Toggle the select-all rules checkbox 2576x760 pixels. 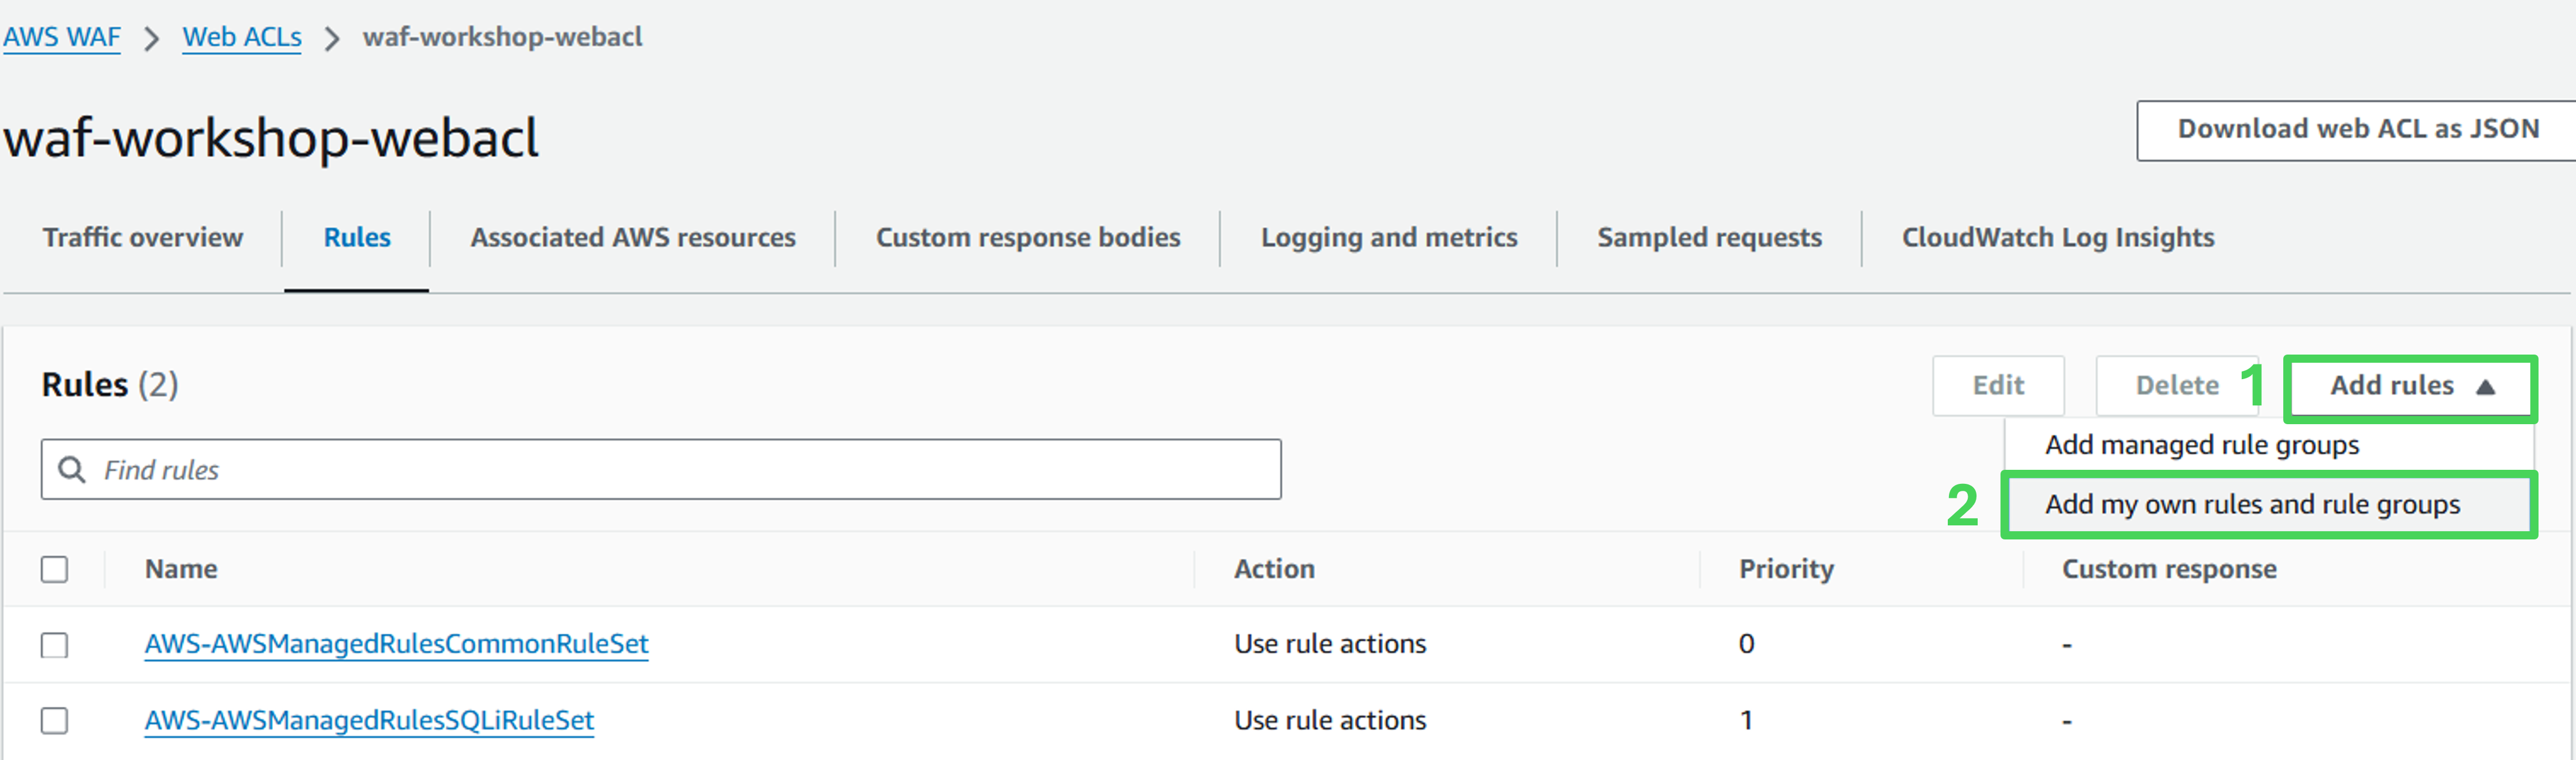coord(55,569)
